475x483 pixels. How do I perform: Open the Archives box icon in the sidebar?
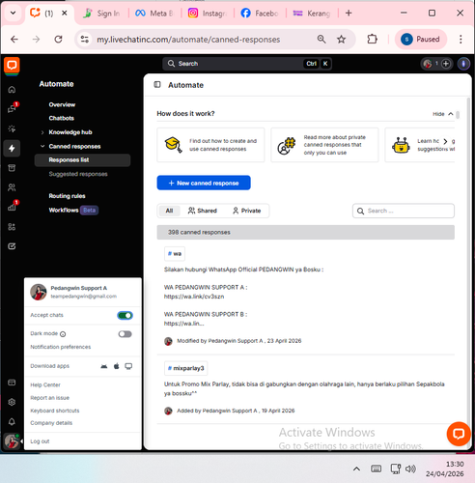[12, 168]
